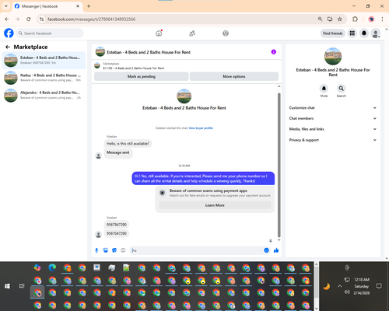
Task: Open Nailuz conversation in Marketplace list
Action: [44, 78]
